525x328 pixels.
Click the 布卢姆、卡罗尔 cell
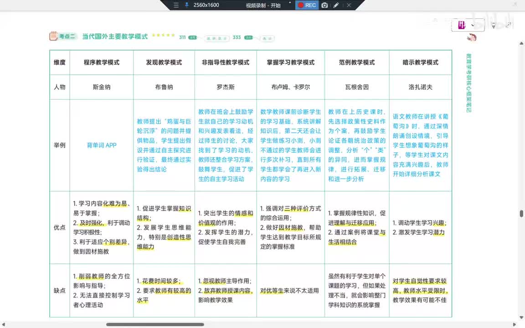point(291,87)
